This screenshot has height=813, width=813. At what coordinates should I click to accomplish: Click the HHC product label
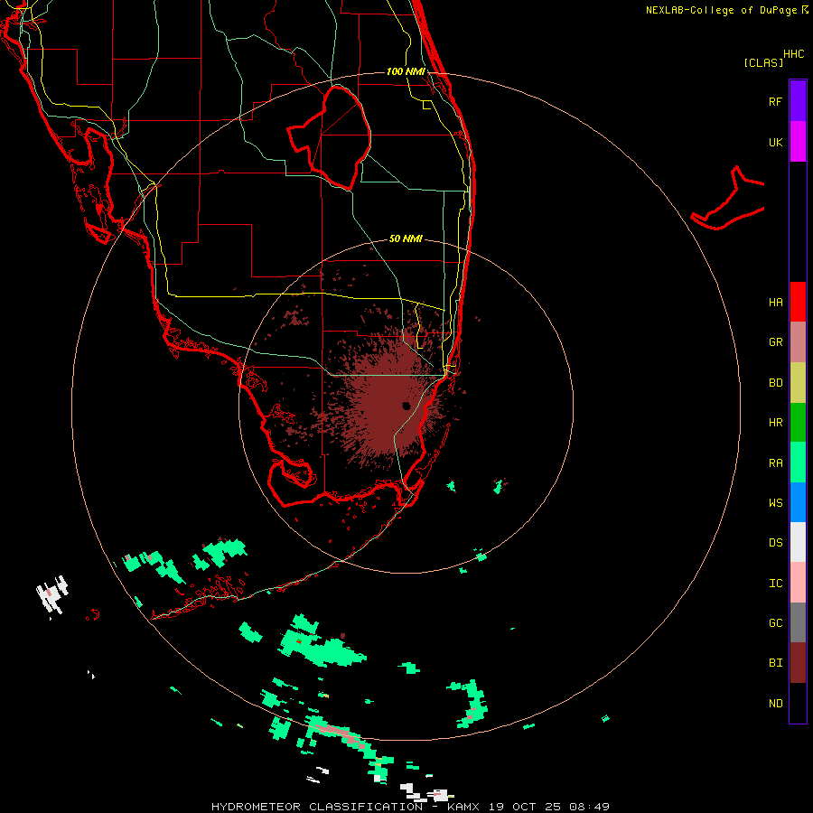(x=794, y=54)
